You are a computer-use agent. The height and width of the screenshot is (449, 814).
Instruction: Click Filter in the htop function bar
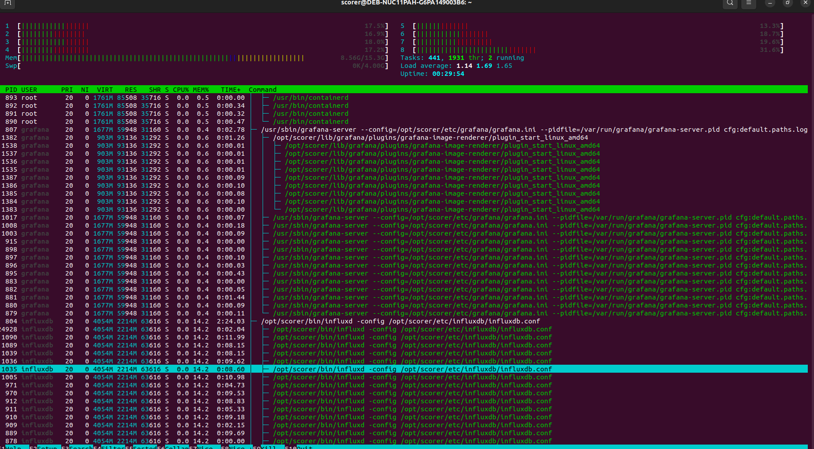click(113, 447)
